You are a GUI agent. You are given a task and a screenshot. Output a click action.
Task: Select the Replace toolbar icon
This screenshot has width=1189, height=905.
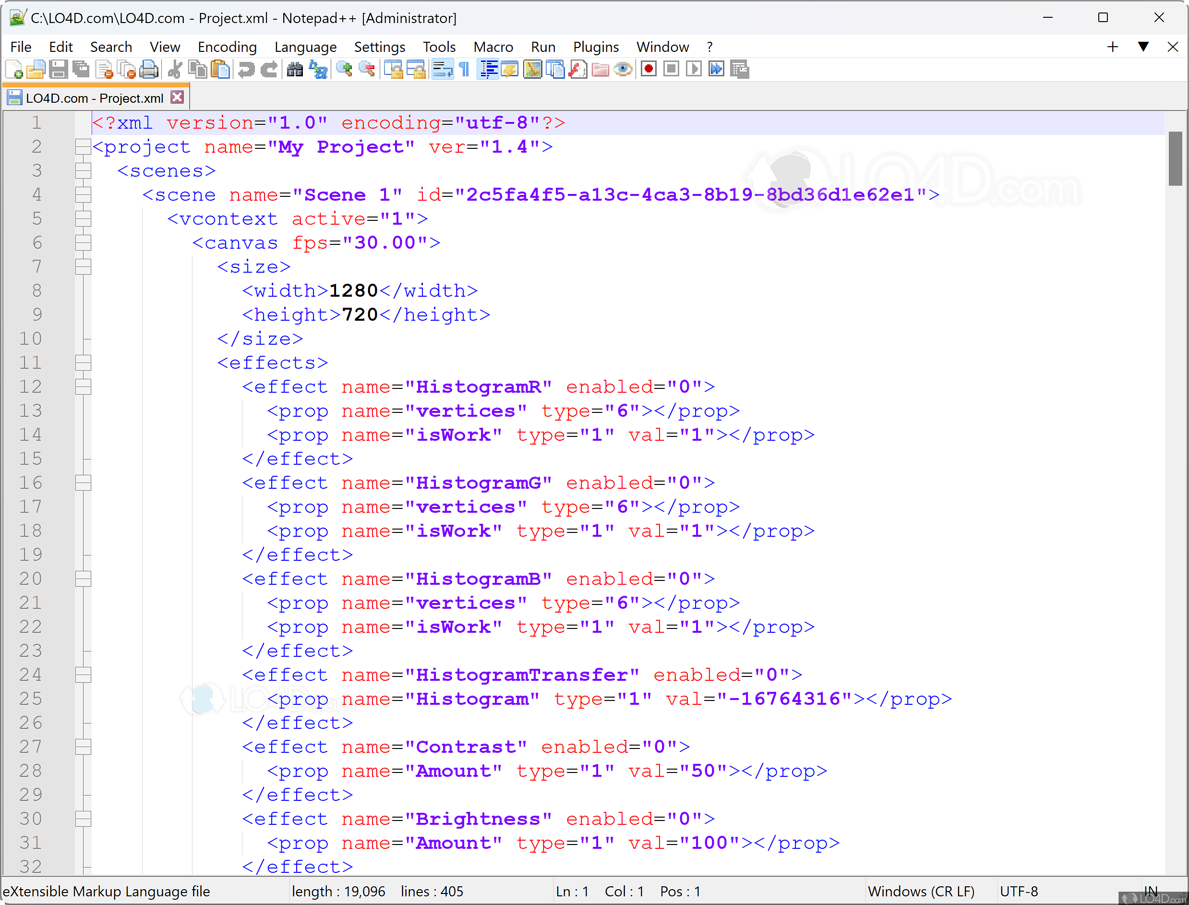tap(318, 69)
